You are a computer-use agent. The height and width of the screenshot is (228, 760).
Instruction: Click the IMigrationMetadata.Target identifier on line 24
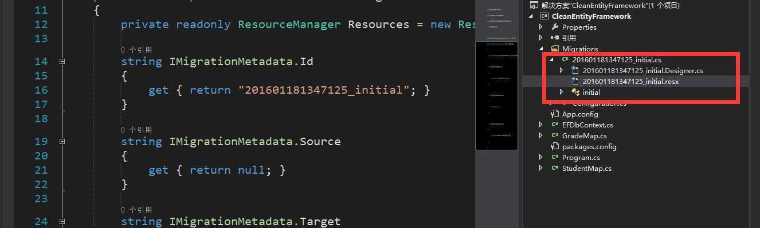coord(254,221)
